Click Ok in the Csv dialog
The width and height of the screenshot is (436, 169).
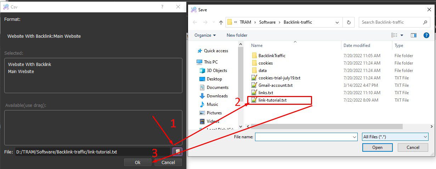[138, 163]
